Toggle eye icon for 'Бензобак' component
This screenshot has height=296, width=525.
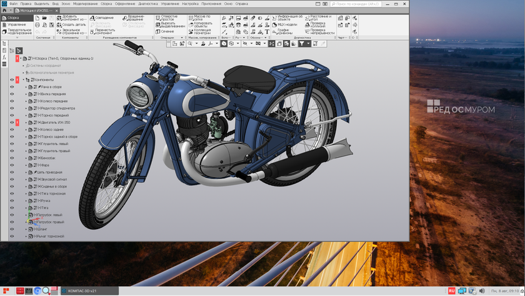[11, 158]
